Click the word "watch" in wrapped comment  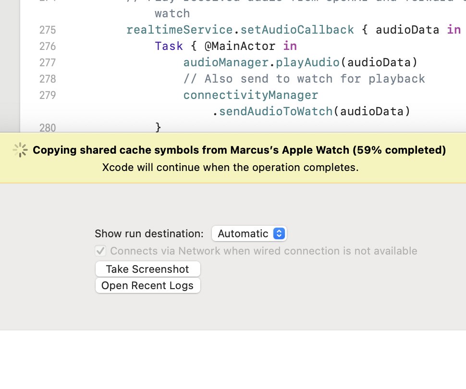pos(172,13)
